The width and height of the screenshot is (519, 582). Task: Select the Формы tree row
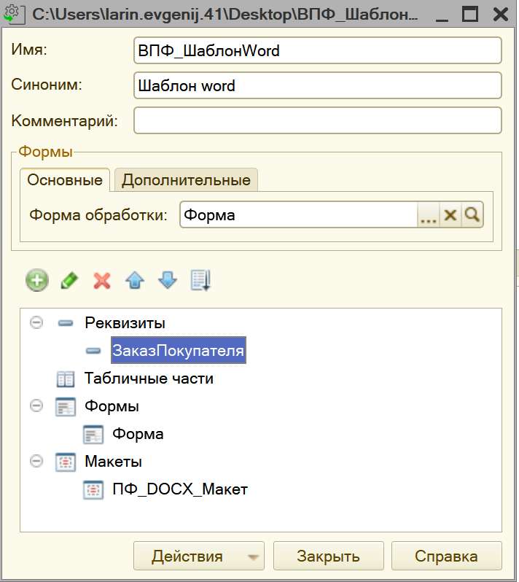tap(112, 406)
